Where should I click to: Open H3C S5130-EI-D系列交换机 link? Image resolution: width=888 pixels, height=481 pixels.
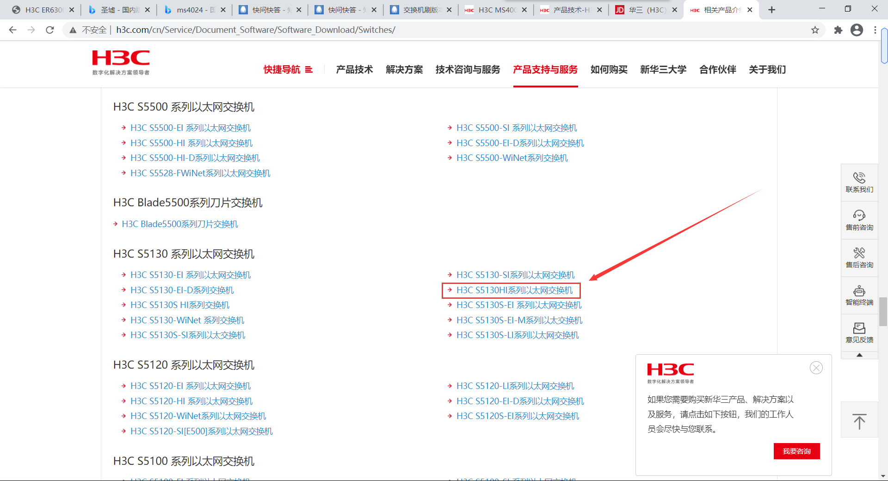(x=182, y=290)
